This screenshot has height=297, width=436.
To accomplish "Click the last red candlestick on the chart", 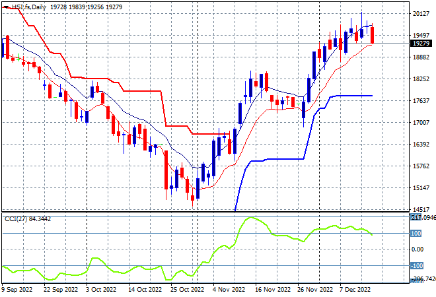I will 372,35.
